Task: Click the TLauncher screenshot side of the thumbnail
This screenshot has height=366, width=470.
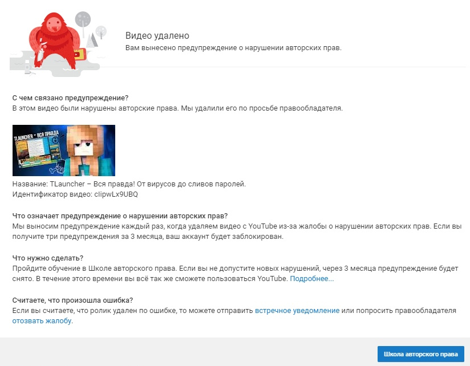Action: [35, 151]
